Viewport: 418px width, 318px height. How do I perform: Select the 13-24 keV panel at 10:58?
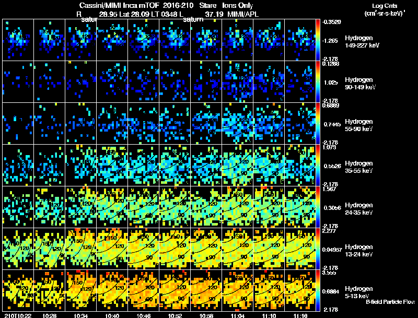tap(206, 249)
